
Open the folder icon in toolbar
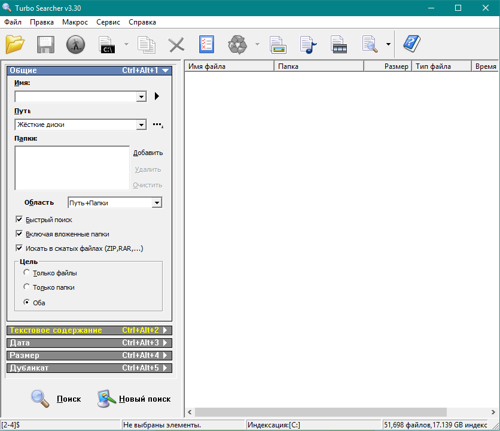[15, 44]
